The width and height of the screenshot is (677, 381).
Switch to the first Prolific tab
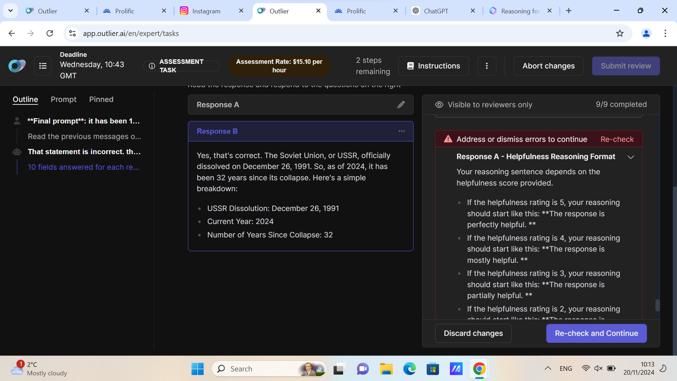134,11
